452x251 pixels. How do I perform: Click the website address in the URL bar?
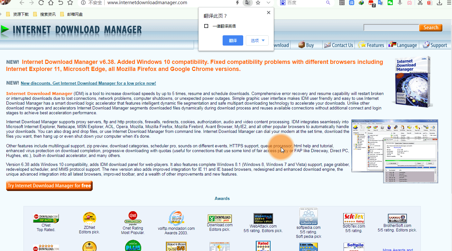(147, 3)
